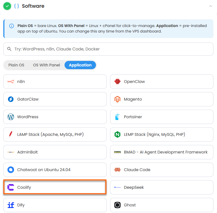Collapse the Software section chevron
217x213 pixels.
click(210, 6)
